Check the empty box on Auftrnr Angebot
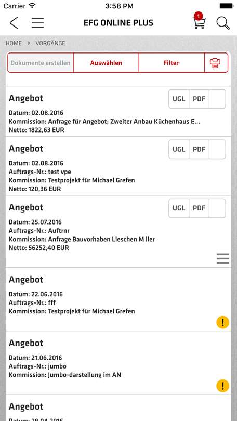This screenshot has width=237, height=421. tap(217, 208)
